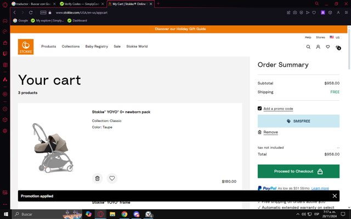Screen dimensions: 351x219
Task: Reload the Stokke cart page
Action: [31, 13]
